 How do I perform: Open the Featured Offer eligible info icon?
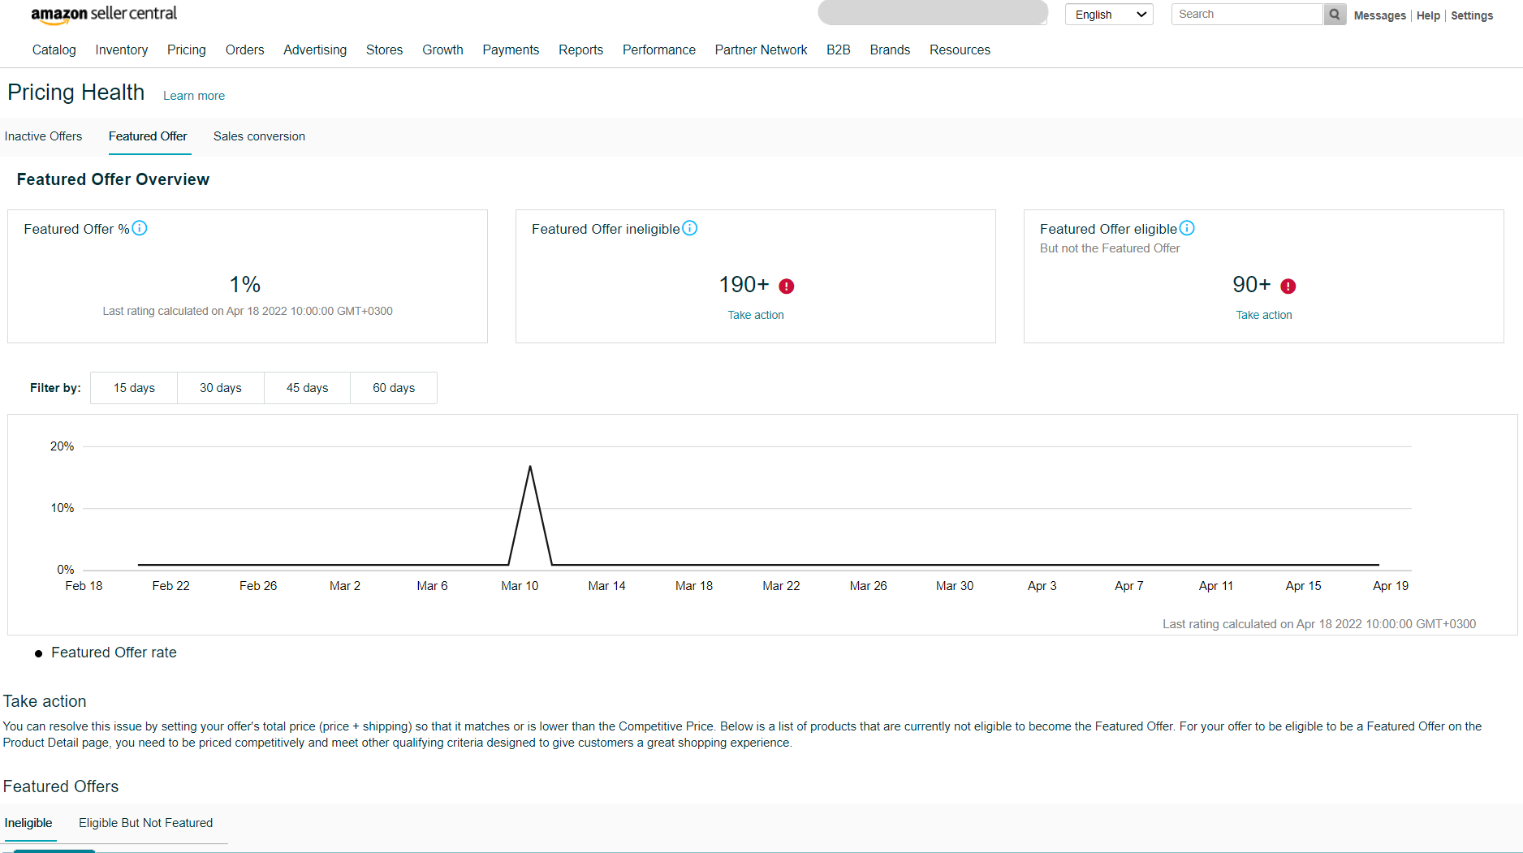[1187, 228]
